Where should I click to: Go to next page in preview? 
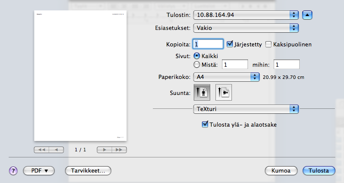coord(104,150)
